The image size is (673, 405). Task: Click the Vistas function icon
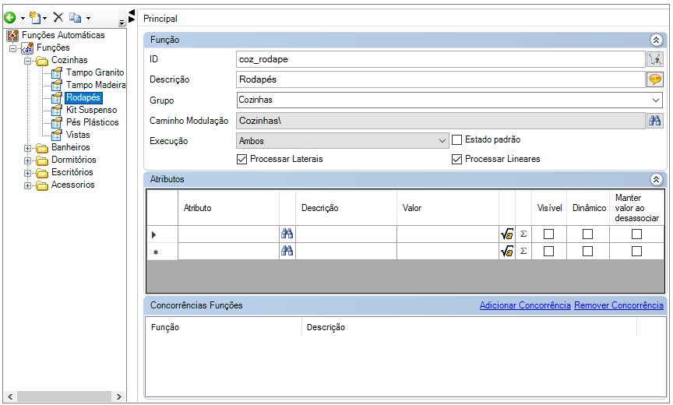click(x=56, y=135)
